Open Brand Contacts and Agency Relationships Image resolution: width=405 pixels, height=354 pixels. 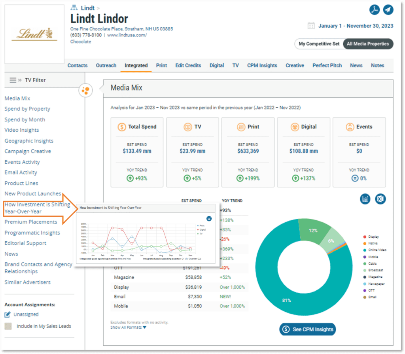(x=38, y=268)
